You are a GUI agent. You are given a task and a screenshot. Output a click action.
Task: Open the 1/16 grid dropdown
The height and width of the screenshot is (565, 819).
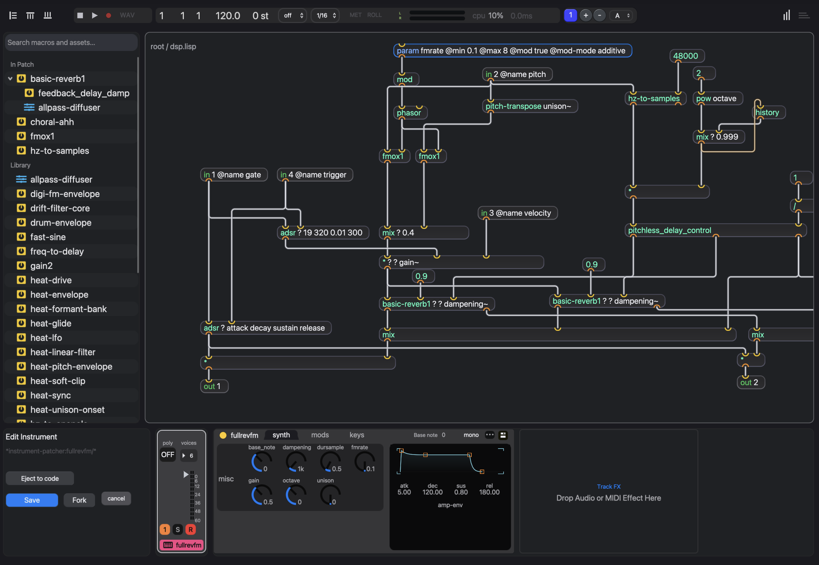[325, 15]
